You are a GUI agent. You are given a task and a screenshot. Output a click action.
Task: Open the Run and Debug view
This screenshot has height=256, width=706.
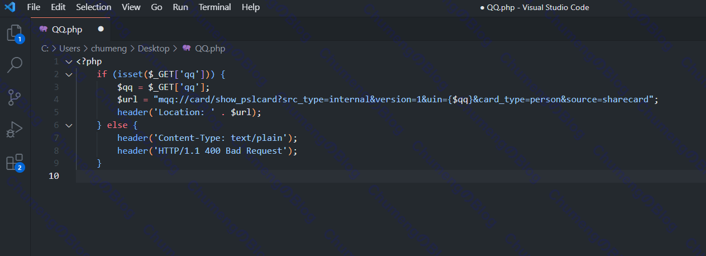pos(15,130)
